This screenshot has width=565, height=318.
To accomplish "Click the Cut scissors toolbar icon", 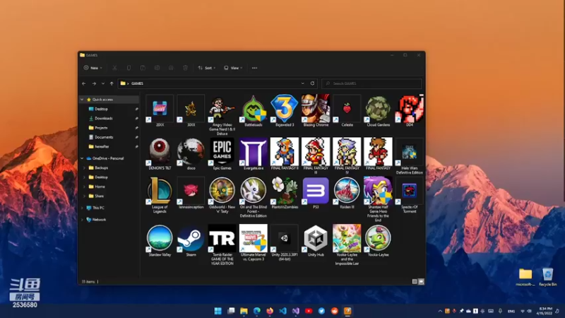I will pos(114,68).
